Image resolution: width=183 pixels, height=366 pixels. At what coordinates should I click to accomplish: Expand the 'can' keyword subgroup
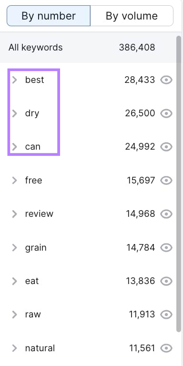[14, 147]
